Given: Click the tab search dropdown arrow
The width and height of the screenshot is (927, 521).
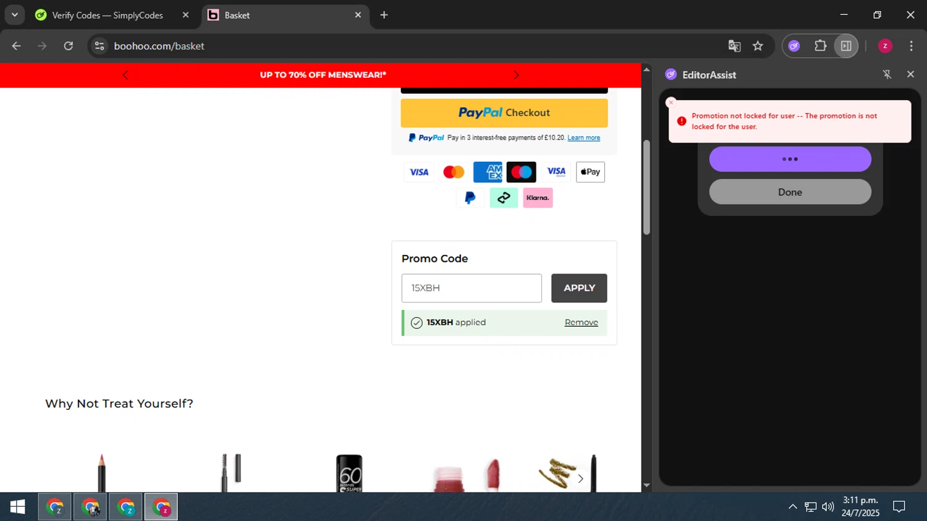Looking at the screenshot, I should pyautogui.click(x=15, y=15).
